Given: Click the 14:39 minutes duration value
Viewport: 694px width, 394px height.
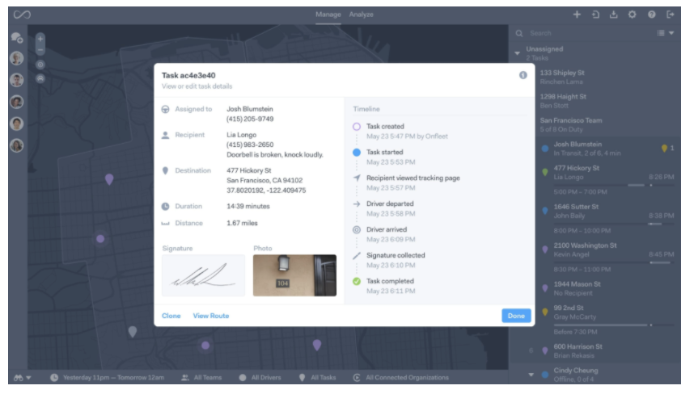Looking at the screenshot, I should coord(248,206).
